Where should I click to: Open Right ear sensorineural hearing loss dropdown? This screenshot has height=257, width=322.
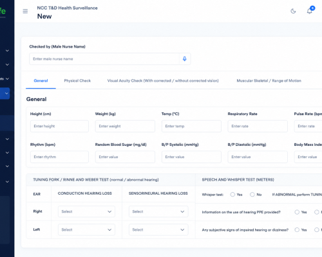(158, 211)
